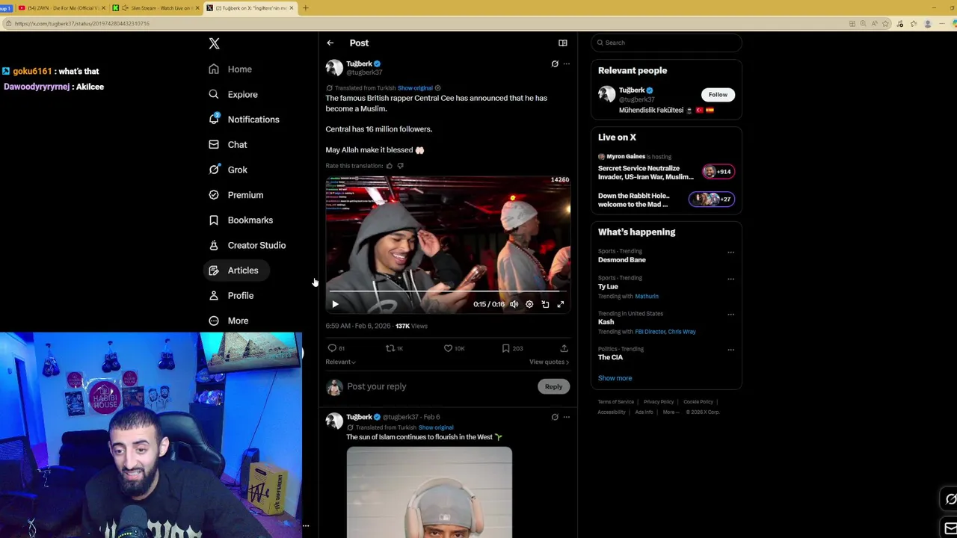Click the browser address bar URL
The height and width of the screenshot is (538, 957).
click(x=81, y=23)
